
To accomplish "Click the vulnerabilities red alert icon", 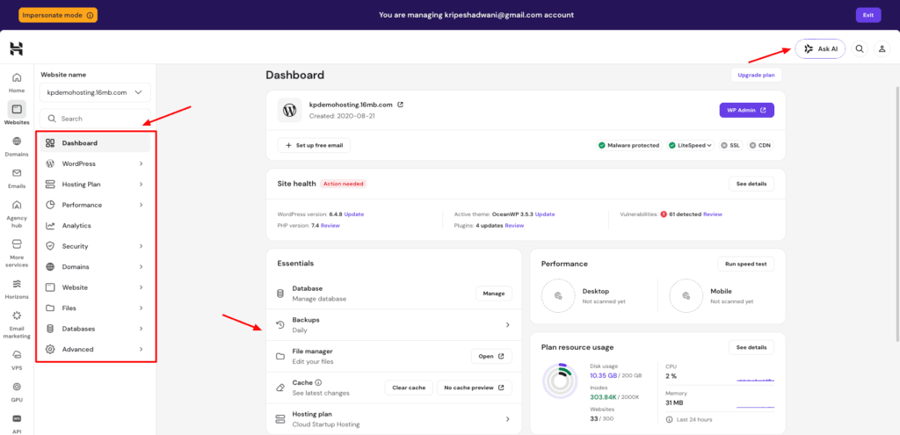I will click(x=664, y=214).
